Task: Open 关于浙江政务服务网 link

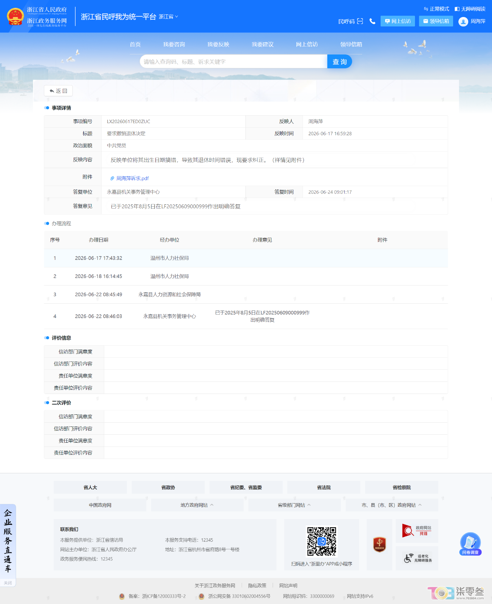Action: coord(215,585)
